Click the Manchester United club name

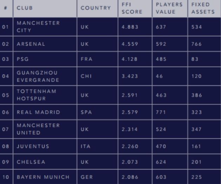click(x=38, y=129)
